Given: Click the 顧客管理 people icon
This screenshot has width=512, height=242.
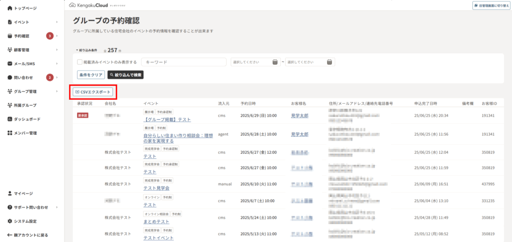Looking at the screenshot, I should click(10, 50).
